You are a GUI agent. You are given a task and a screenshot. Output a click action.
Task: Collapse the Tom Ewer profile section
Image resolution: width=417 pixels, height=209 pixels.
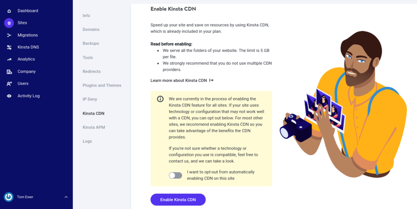[66, 197]
